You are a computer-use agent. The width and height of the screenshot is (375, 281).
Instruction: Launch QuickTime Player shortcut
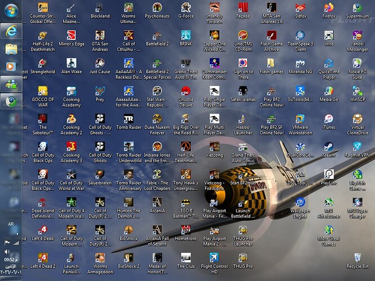click(x=329, y=69)
